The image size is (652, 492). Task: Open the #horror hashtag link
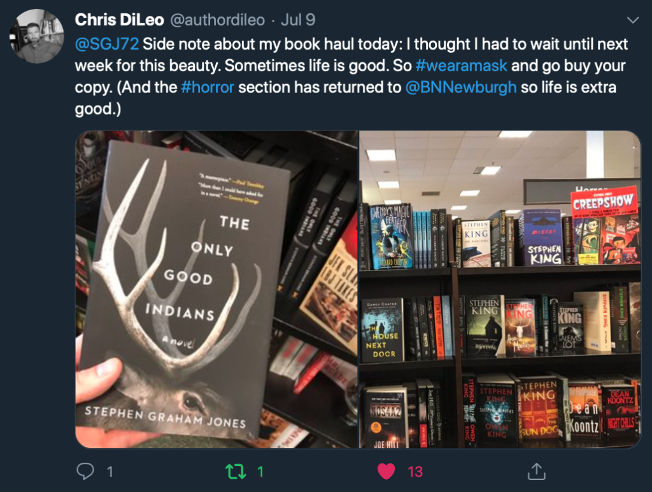[x=208, y=87]
